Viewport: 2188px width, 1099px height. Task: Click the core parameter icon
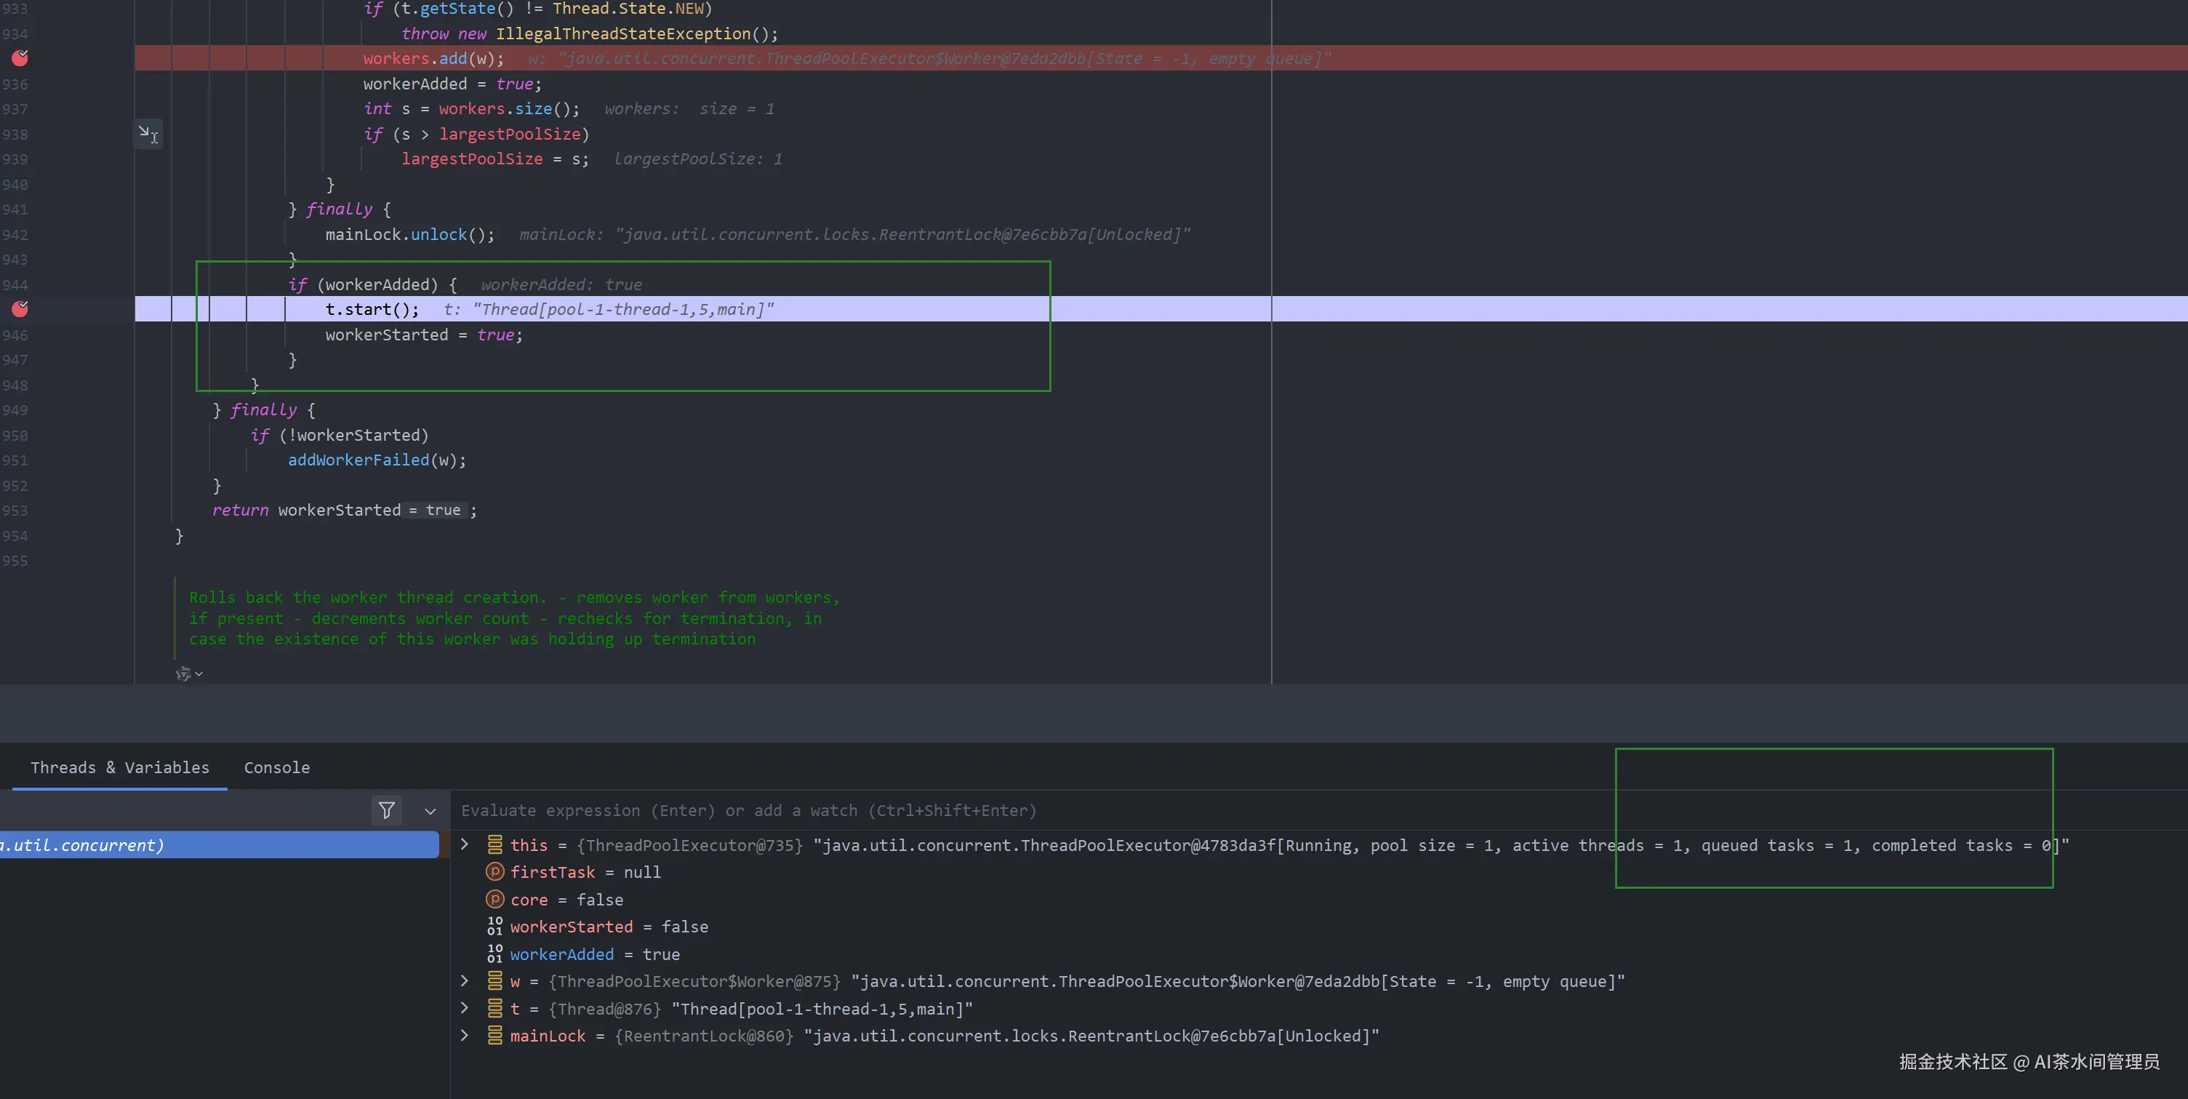494,898
